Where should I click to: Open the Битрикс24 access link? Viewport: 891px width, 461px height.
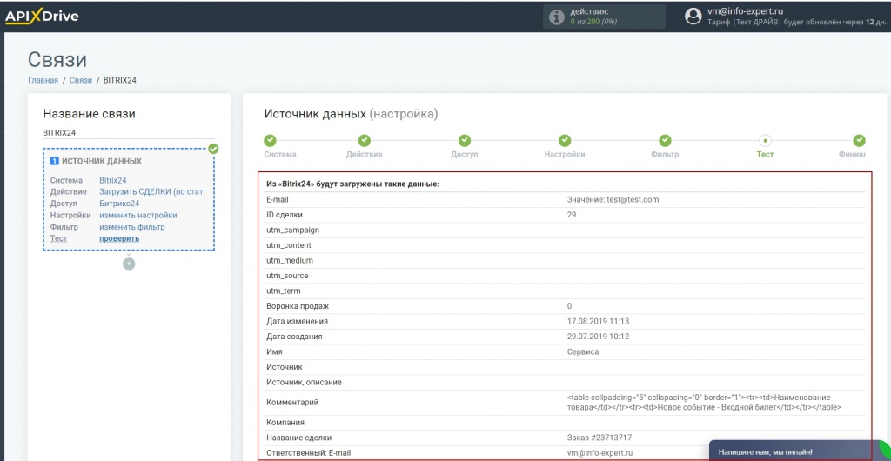119,204
